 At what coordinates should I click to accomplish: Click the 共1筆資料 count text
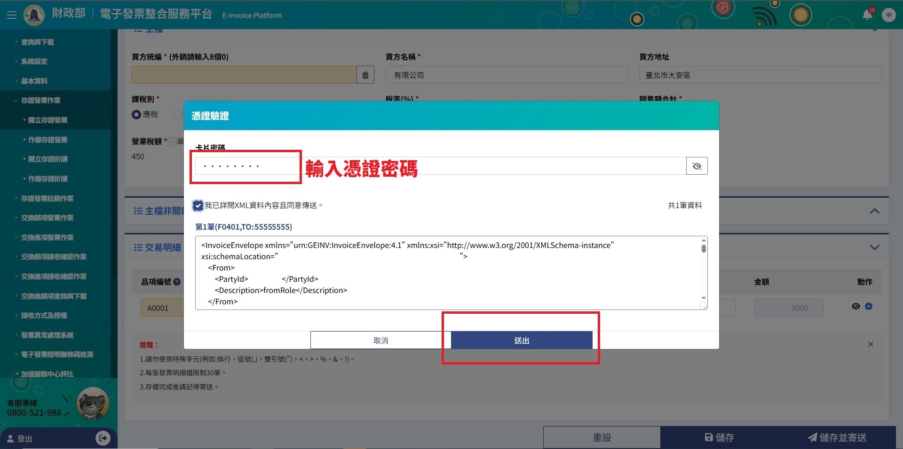point(685,205)
